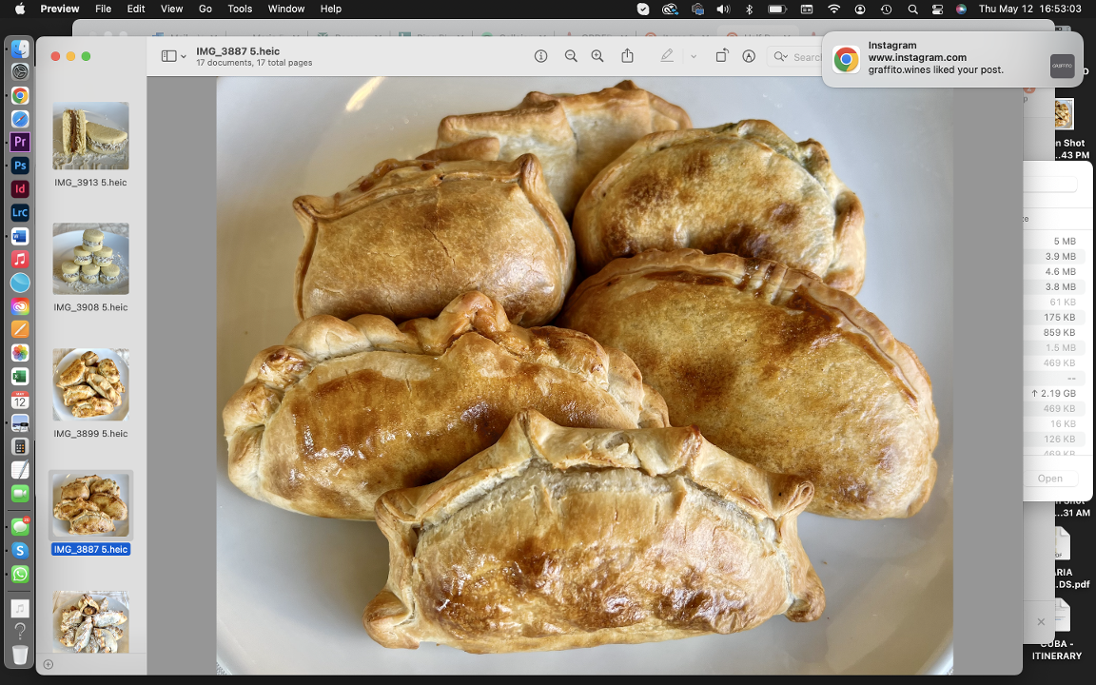Open Finder from the Dock
Image resolution: width=1096 pixels, height=685 pixels.
[x=20, y=49]
